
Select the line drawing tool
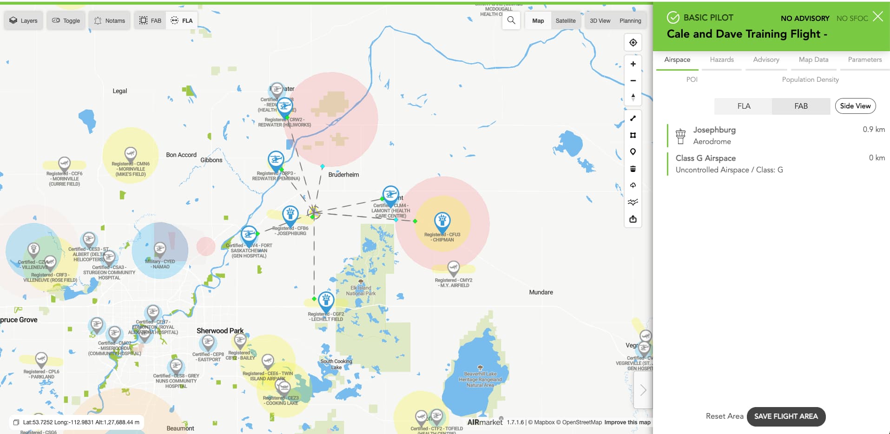(x=633, y=118)
